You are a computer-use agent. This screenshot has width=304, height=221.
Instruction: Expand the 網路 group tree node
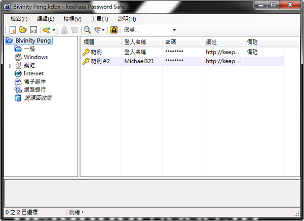point(10,66)
